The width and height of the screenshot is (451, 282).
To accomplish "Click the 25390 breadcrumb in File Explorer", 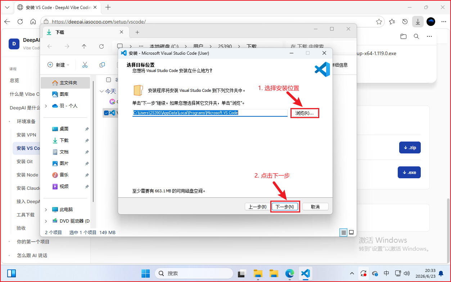I will click(225, 46).
